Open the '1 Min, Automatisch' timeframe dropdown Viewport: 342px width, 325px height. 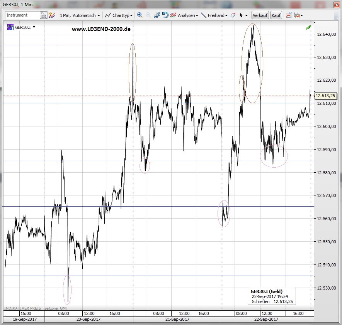point(80,15)
